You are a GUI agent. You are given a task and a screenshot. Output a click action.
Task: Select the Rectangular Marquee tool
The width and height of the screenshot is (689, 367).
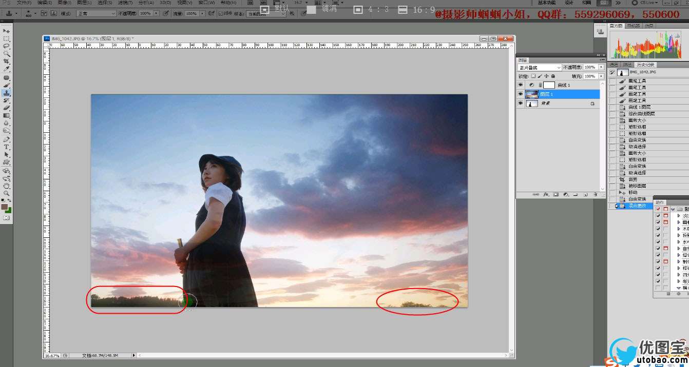(7, 38)
